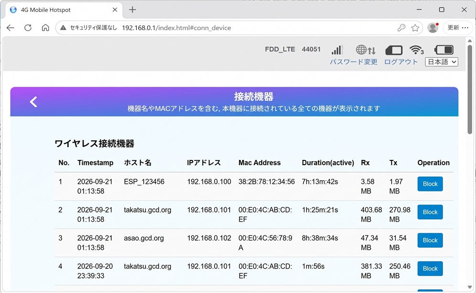
Task: Reload the page with the refresh icon
Action: tap(28, 28)
